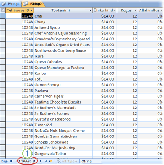Click the Chai product name cell

[x=63, y=16]
